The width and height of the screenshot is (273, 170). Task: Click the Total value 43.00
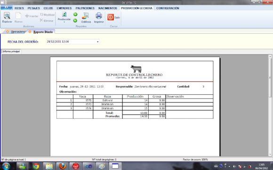[x=144, y=113]
